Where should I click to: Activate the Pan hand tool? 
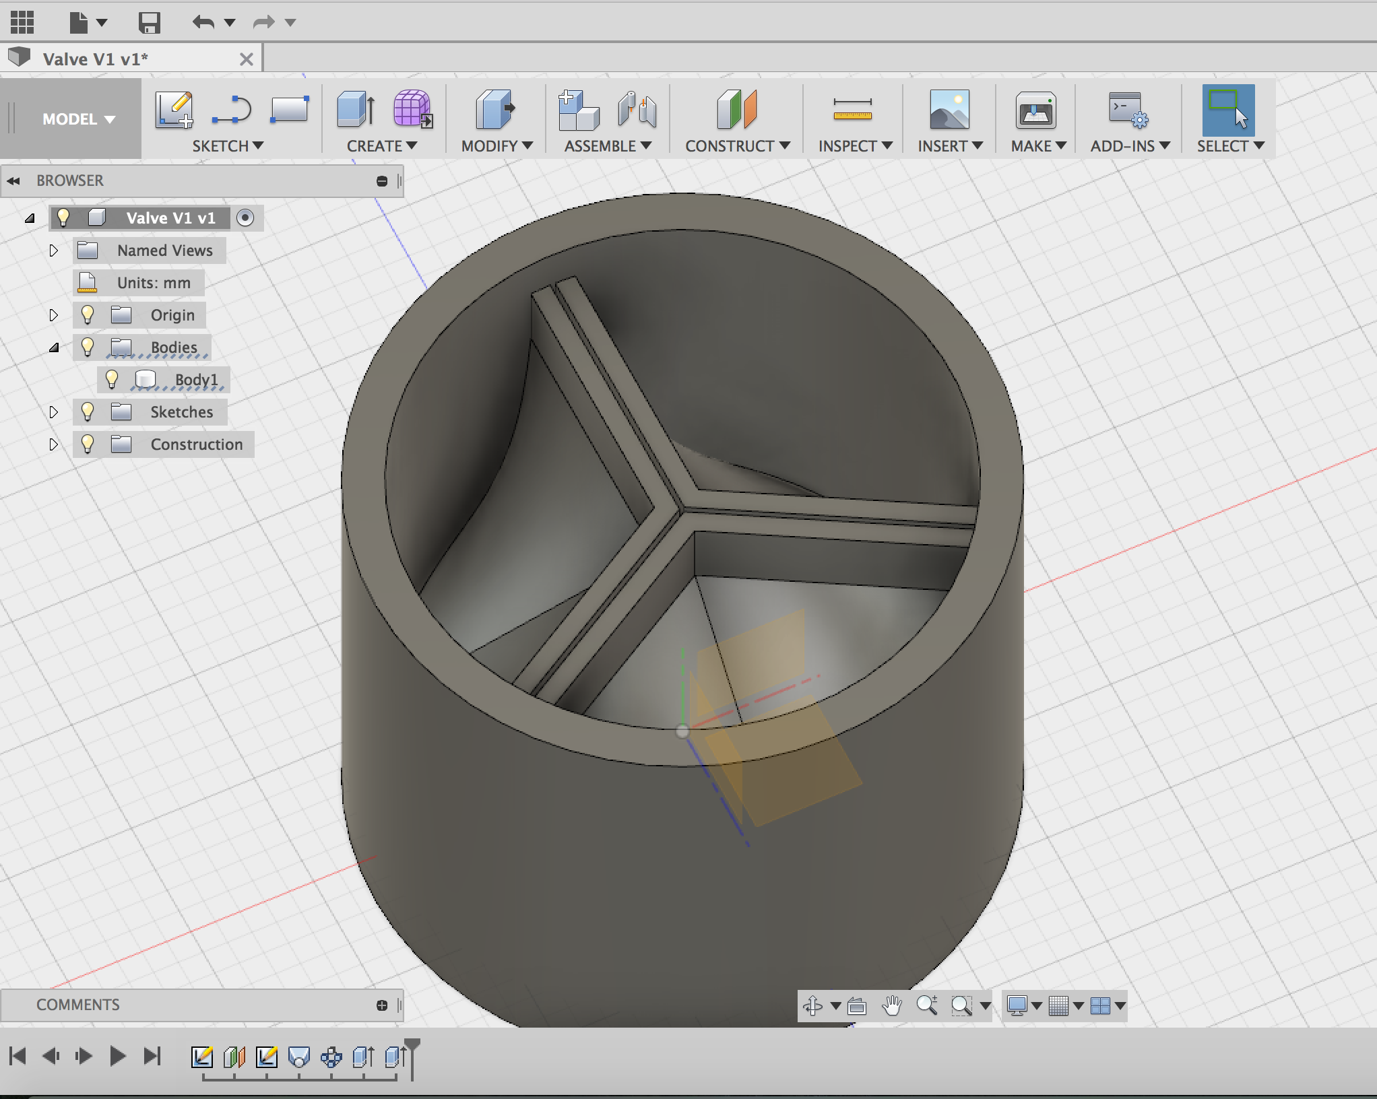tap(892, 1006)
